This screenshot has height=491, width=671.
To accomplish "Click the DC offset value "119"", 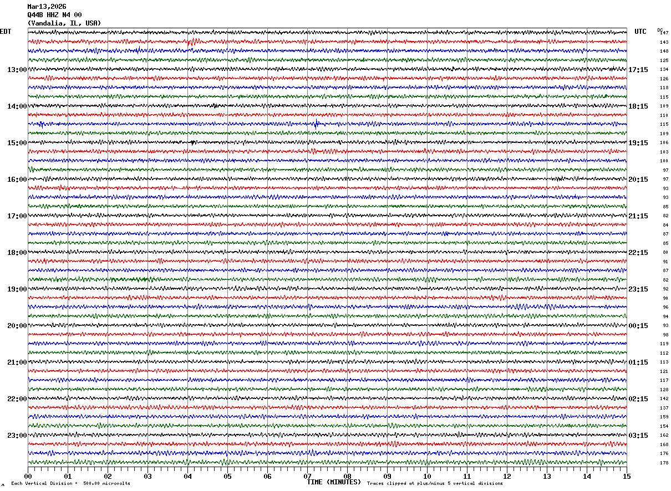I will (x=664, y=344).
